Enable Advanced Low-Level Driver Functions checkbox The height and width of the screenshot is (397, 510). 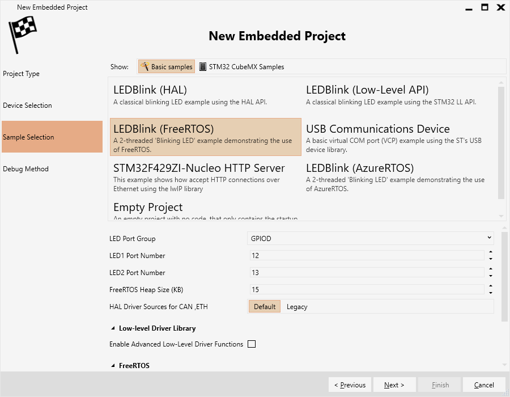(252, 344)
